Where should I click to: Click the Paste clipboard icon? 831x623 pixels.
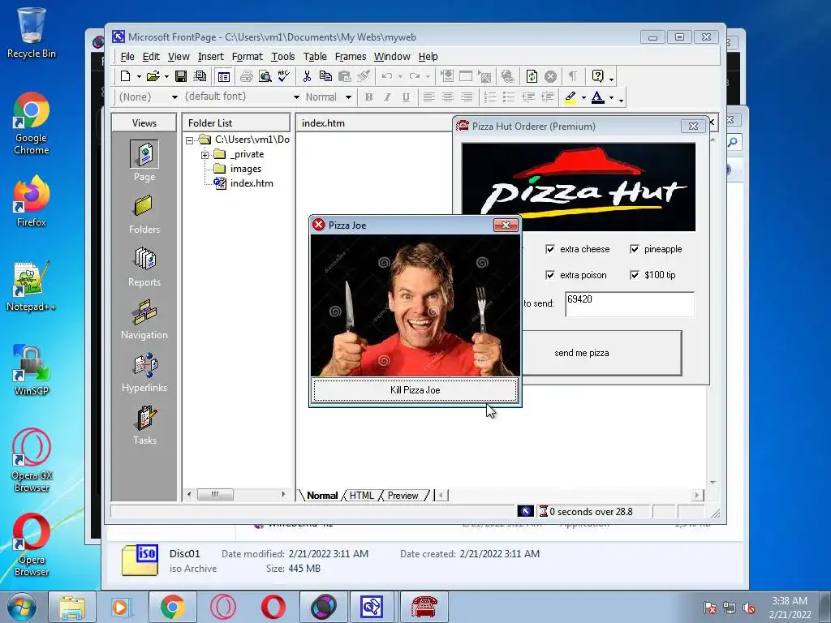344,76
